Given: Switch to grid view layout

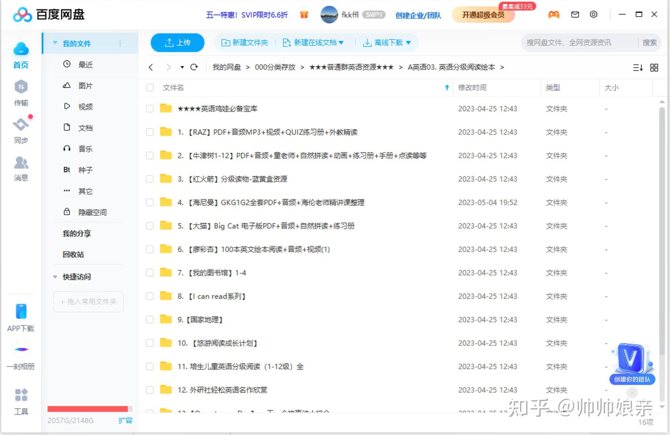Looking at the screenshot, I should 654,68.
